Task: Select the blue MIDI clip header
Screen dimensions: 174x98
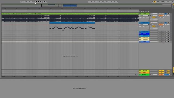Action: coord(72,23)
